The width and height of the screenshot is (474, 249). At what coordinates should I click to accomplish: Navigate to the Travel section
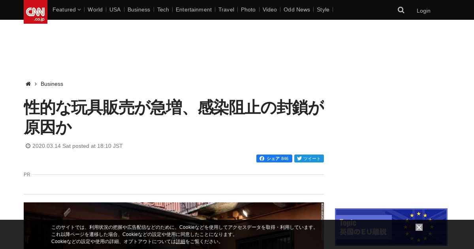226,9
